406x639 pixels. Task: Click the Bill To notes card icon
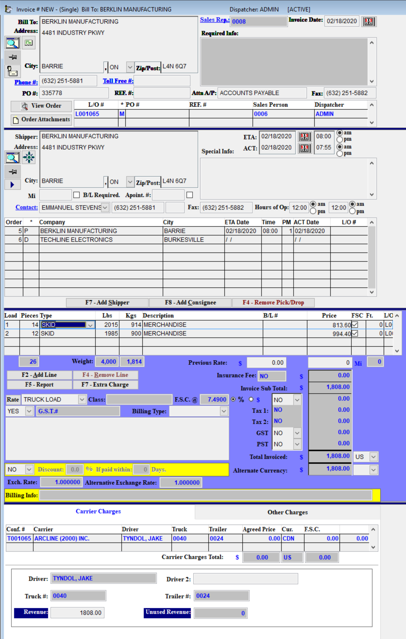pyautogui.click(x=29, y=43)
